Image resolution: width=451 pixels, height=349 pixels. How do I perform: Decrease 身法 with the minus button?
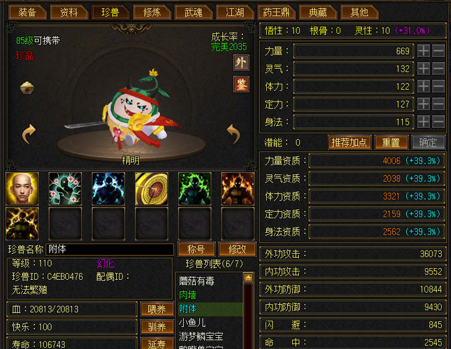[x=438, y=122]
